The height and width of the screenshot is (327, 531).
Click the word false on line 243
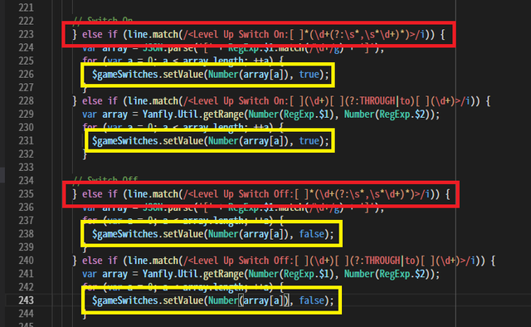(312, 300)
